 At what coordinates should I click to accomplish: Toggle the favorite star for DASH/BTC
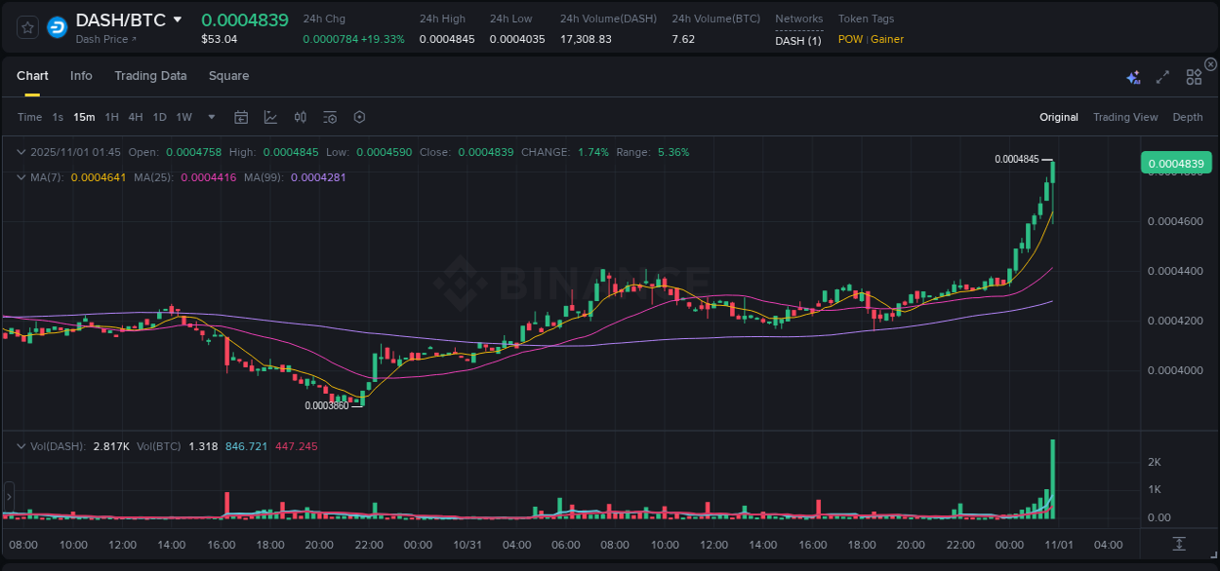(26, 27)
